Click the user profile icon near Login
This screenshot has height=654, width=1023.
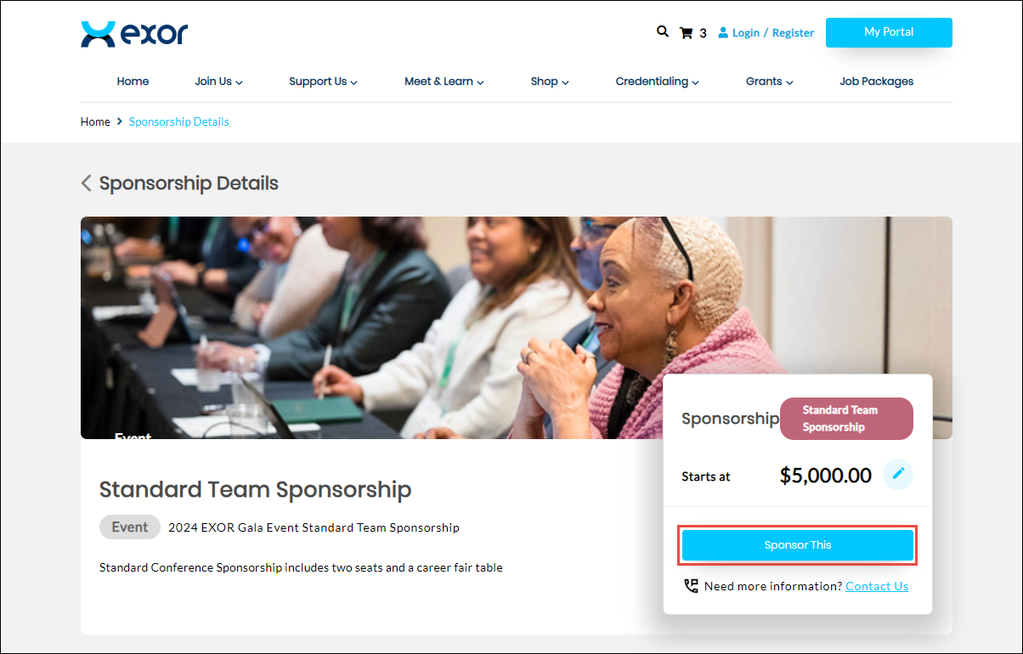723,32
